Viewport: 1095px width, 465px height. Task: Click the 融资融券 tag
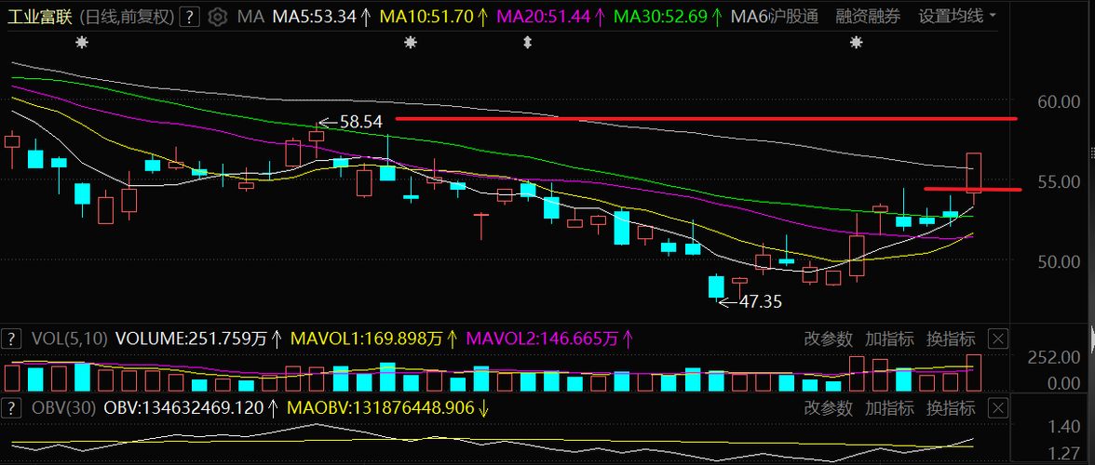[868, 15]
